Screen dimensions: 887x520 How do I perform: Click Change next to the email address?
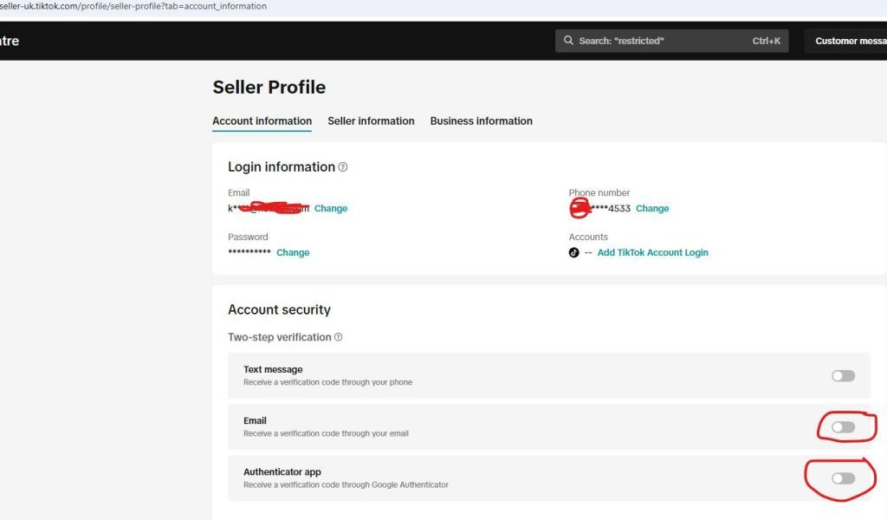pos(331,209)
